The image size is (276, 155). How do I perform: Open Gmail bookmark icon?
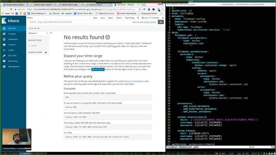(13, 13)
